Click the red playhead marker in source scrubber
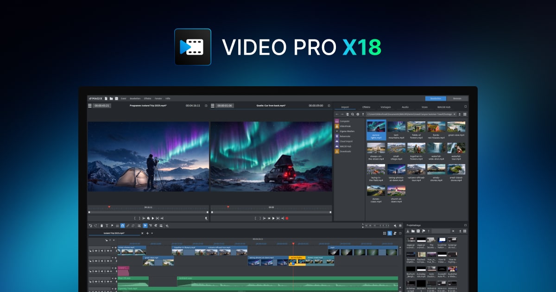The width and height of the screenshot is (556, 292). coord(228,207)
